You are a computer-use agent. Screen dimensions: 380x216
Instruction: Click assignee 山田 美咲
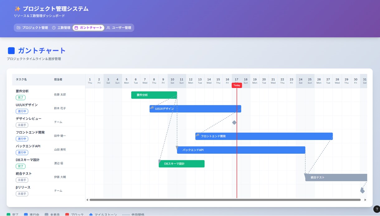coord(60,149)
